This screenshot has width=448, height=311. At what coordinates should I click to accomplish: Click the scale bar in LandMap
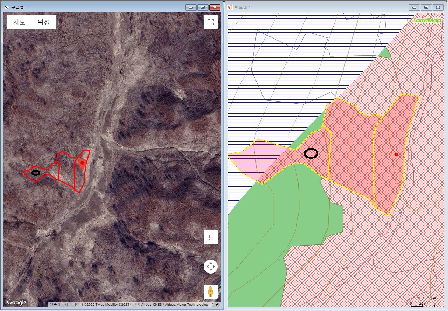click(x=422, y=306)
